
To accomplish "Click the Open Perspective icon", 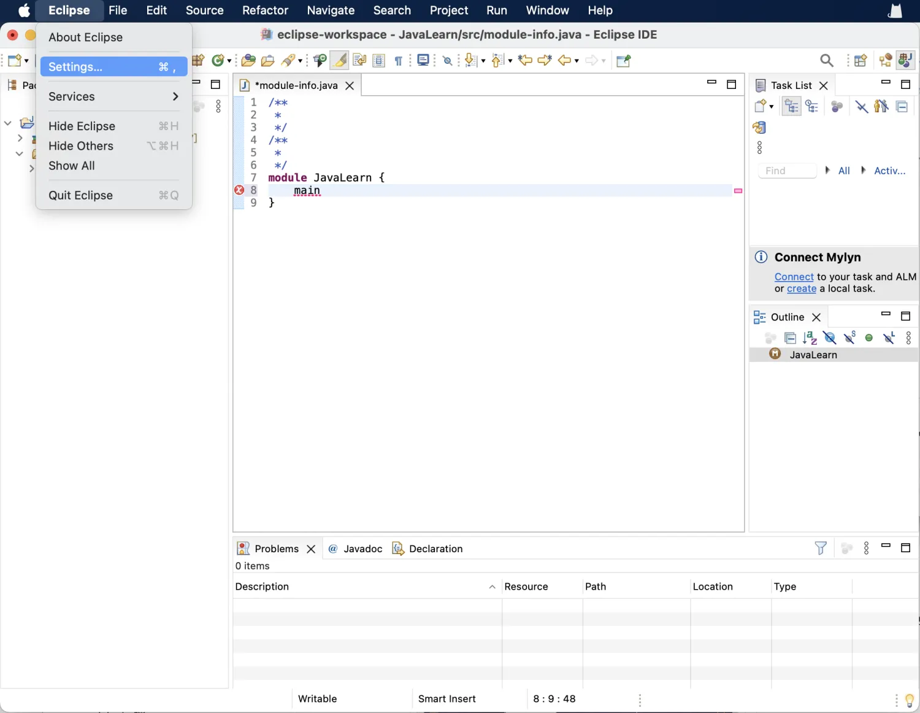I will pyautogui.click(x=861, y=60).
